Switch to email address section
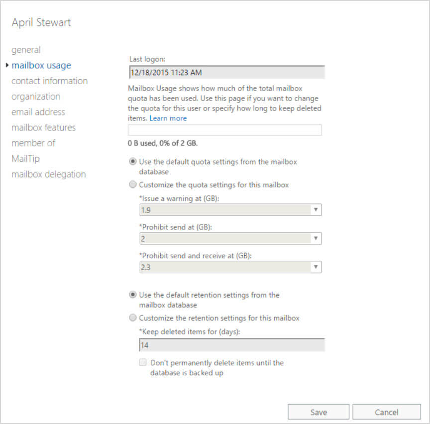The image size is (430, 424). point(38,112)
